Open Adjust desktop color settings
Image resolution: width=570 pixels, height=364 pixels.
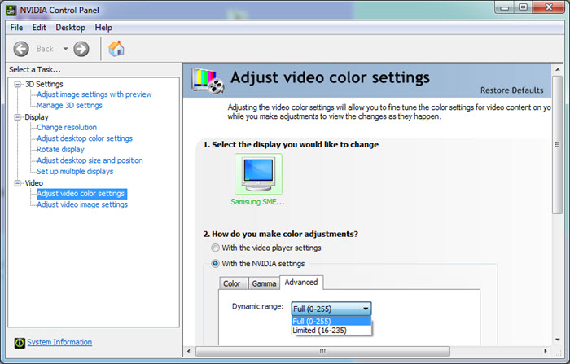(85, 138)
